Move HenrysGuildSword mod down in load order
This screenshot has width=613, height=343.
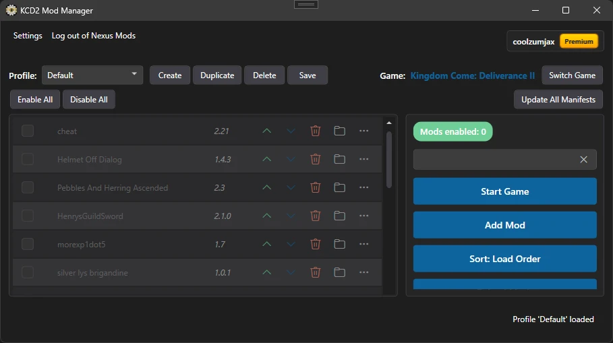coord(291,216)
